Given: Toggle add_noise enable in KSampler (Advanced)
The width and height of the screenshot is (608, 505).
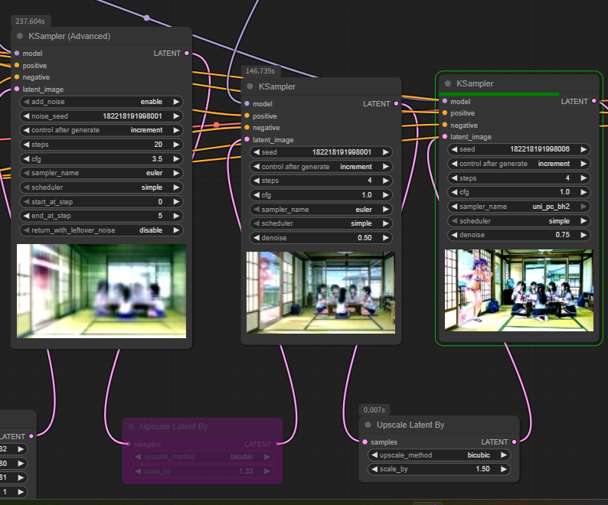Looking at the screenshot, I should tap(101, 102).
